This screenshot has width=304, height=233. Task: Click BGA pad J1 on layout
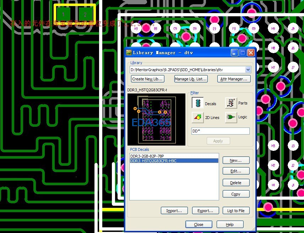293,185
